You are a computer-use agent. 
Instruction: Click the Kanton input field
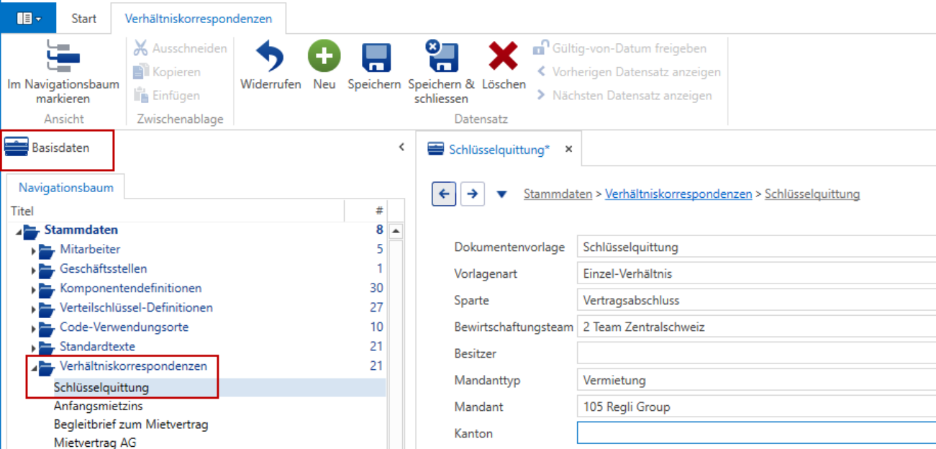[x=756, y=433]
